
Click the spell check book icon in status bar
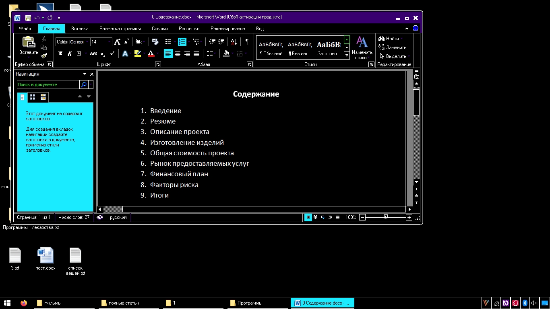[100, 217]
